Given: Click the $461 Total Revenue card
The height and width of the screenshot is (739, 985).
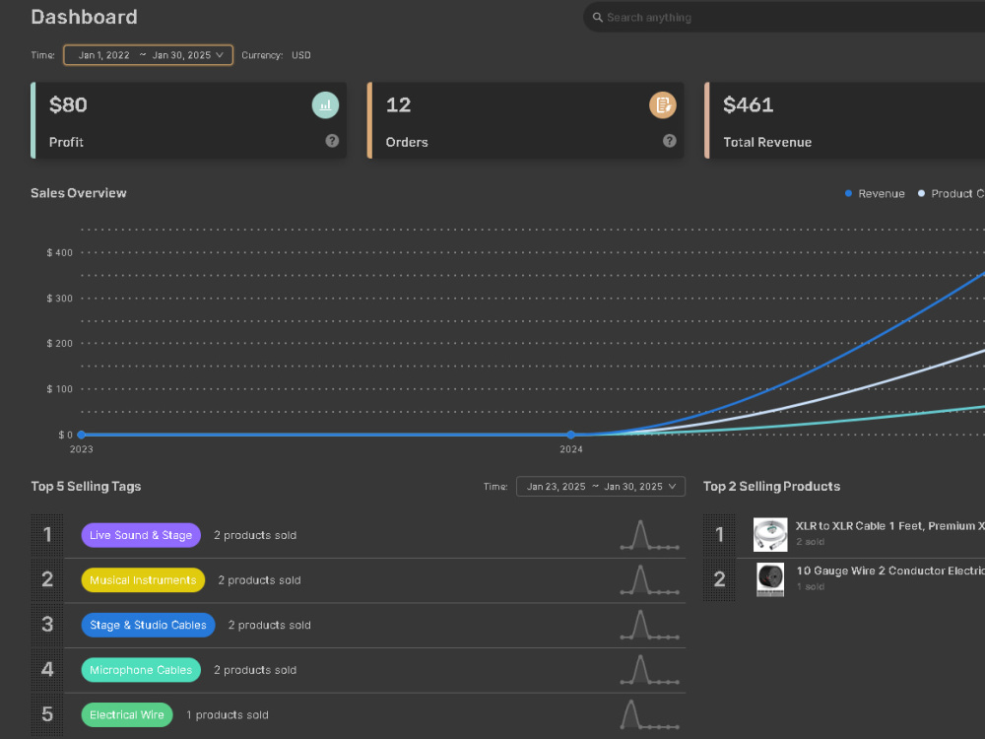Looking at the screenshot, I should coord(845,120).
